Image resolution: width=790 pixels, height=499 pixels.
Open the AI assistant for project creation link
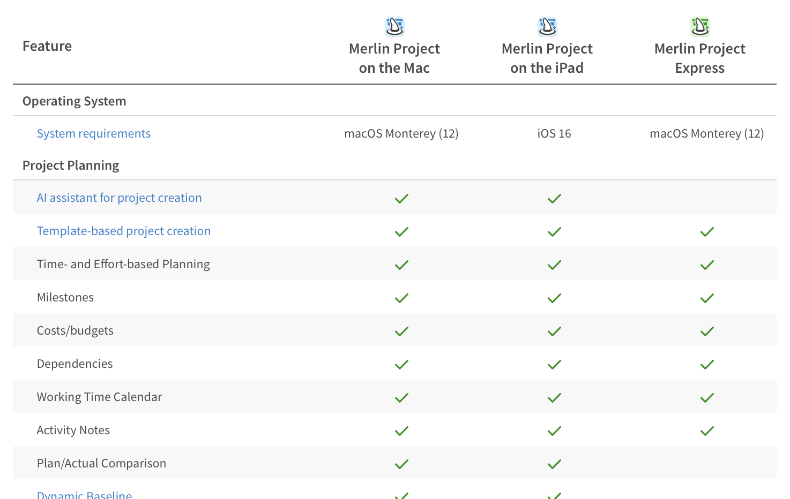[x=119, y=198]
